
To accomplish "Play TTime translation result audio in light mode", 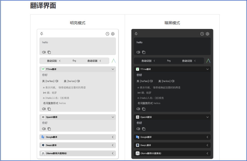I will [44, 109].
